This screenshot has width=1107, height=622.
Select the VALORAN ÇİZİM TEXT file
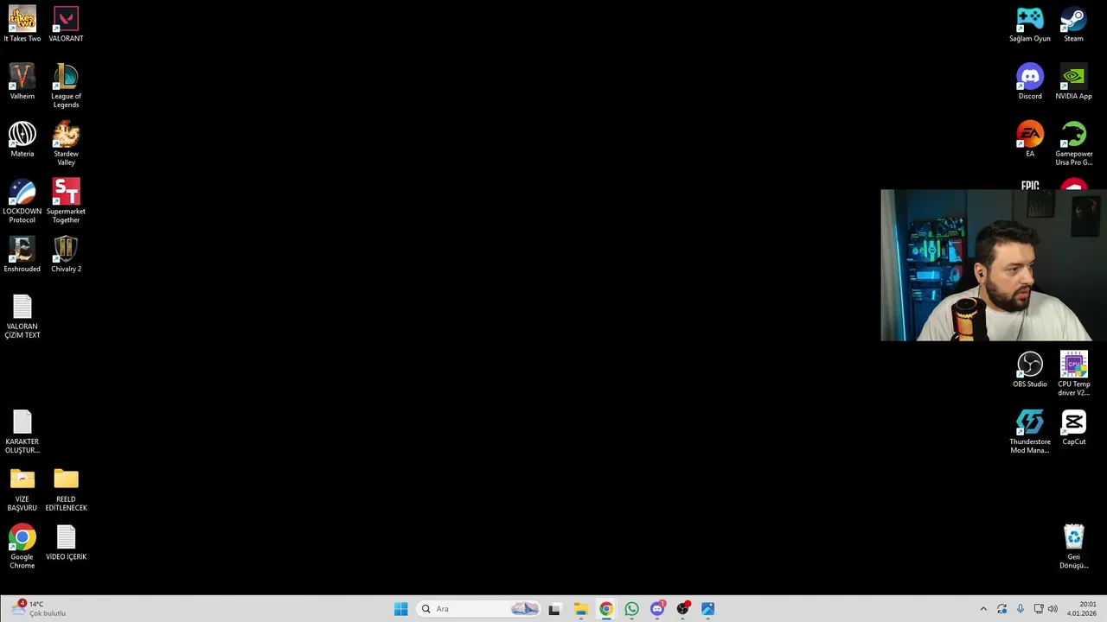[x=22, y=316]
